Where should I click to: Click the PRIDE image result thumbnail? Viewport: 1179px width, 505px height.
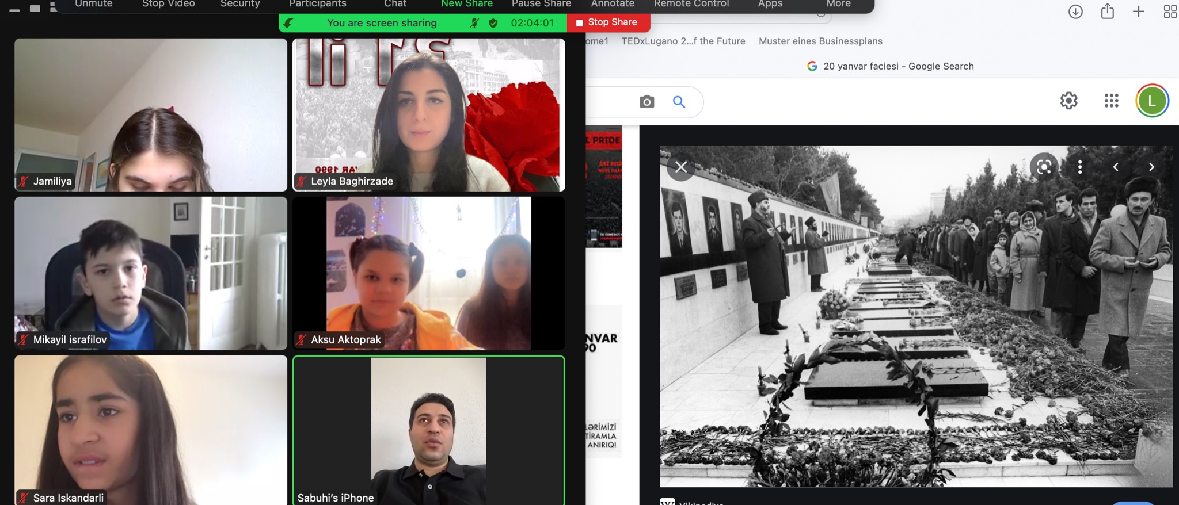coord(604,187)
